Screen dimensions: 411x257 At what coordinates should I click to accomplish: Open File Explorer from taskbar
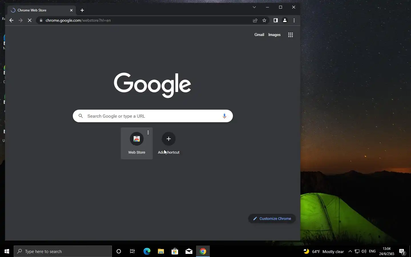pyautogui.click(x=161, y=251)
